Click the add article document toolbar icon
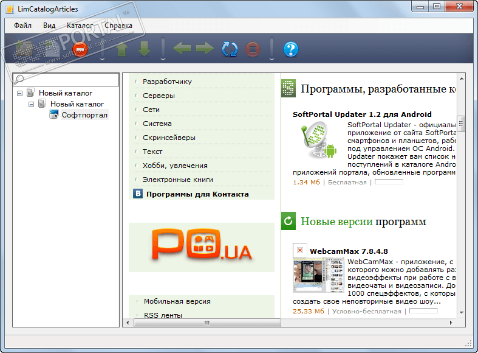 52,49
